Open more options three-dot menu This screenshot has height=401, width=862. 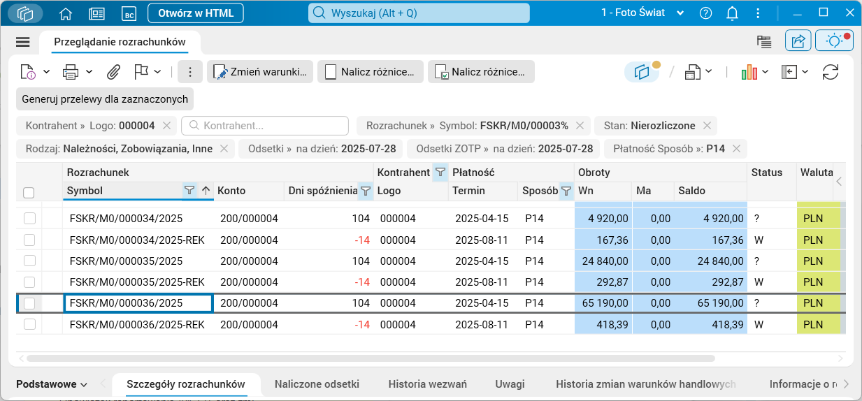pyautogui.click(x=190, y=71)
